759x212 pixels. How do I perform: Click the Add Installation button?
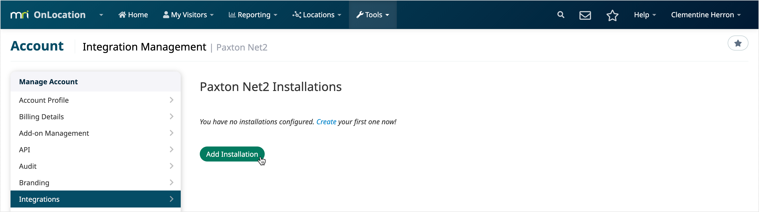tap(232, 154)
